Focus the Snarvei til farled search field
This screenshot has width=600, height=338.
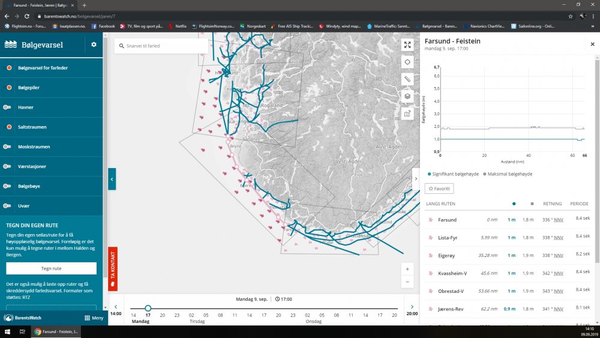point(161,46)
